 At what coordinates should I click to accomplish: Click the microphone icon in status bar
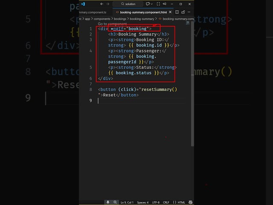(108, 202)
